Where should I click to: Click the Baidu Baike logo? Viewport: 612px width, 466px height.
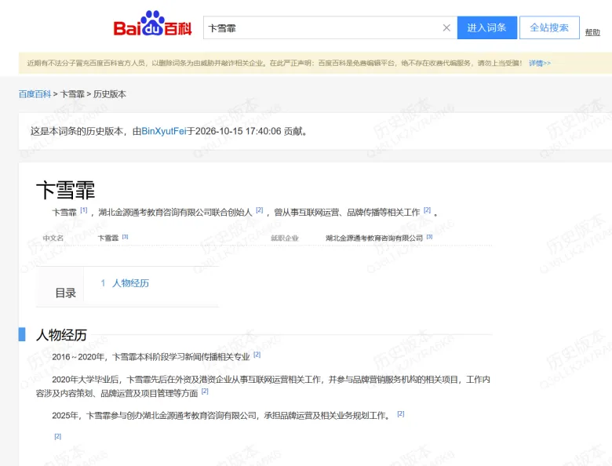[153, 24]
